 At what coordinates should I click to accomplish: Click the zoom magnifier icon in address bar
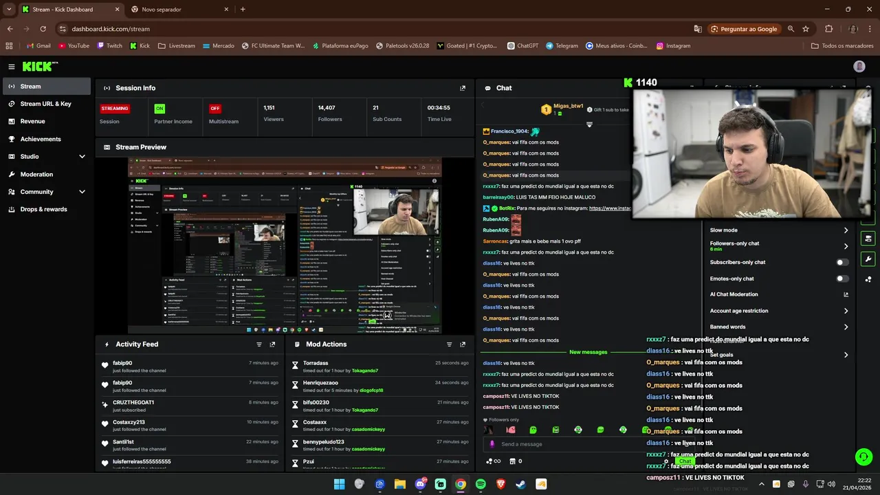[791, 29]
